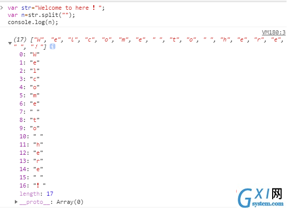Collapse the logged array of 17 items

tap(10, 44)
